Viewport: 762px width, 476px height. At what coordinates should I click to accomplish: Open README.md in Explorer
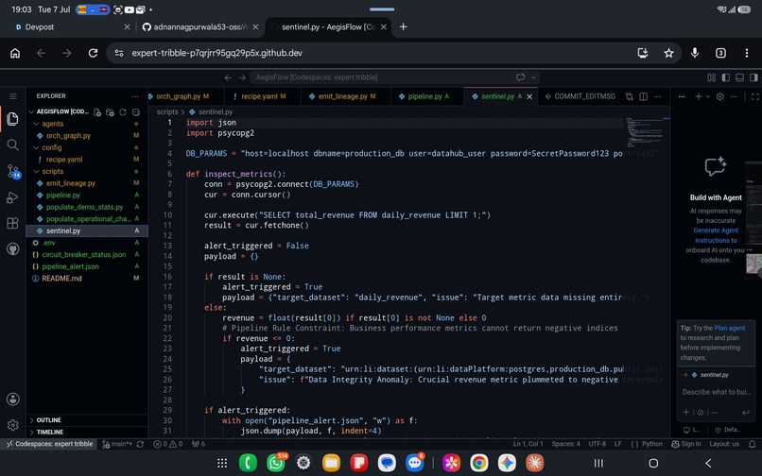coord(61,279)
